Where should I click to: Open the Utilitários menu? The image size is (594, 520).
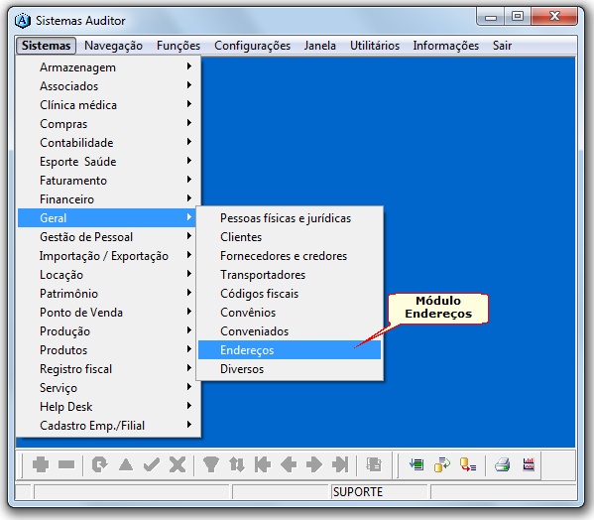click(x=375, y=46)
